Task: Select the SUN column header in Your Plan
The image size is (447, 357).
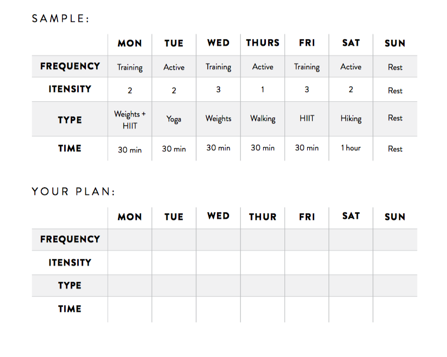Action: tap(395, 217)
